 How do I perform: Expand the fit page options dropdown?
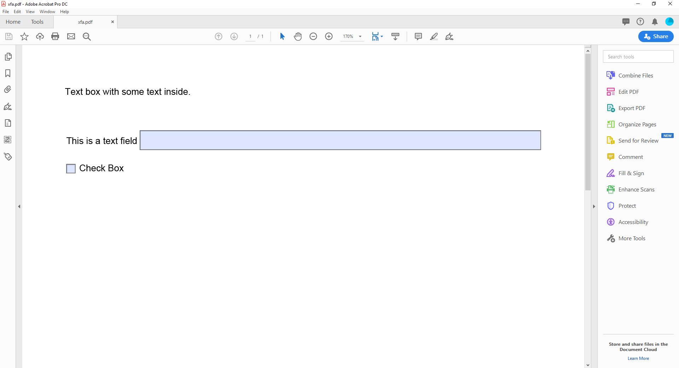[x=382, y=36]
